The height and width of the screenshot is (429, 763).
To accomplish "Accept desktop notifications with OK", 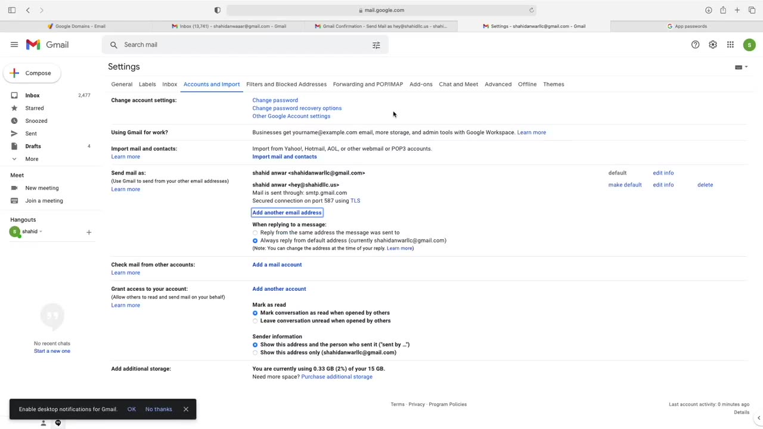I will 132,409.
